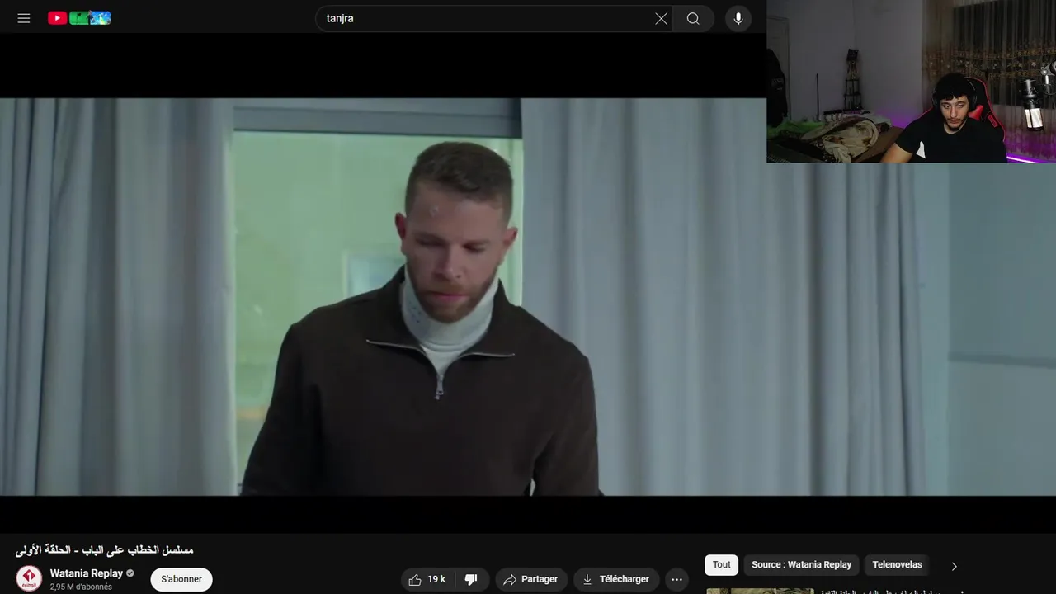Open the hamburger guide menu
This screenshot has width=1056, height=594.
24,18
